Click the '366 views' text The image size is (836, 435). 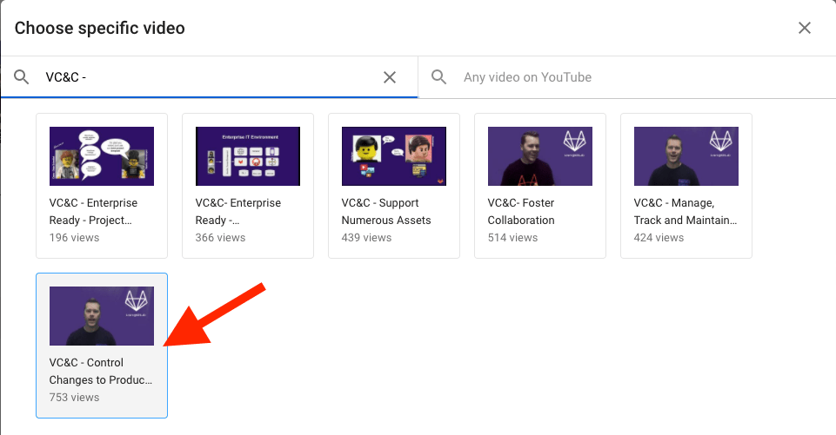[220, 237]
